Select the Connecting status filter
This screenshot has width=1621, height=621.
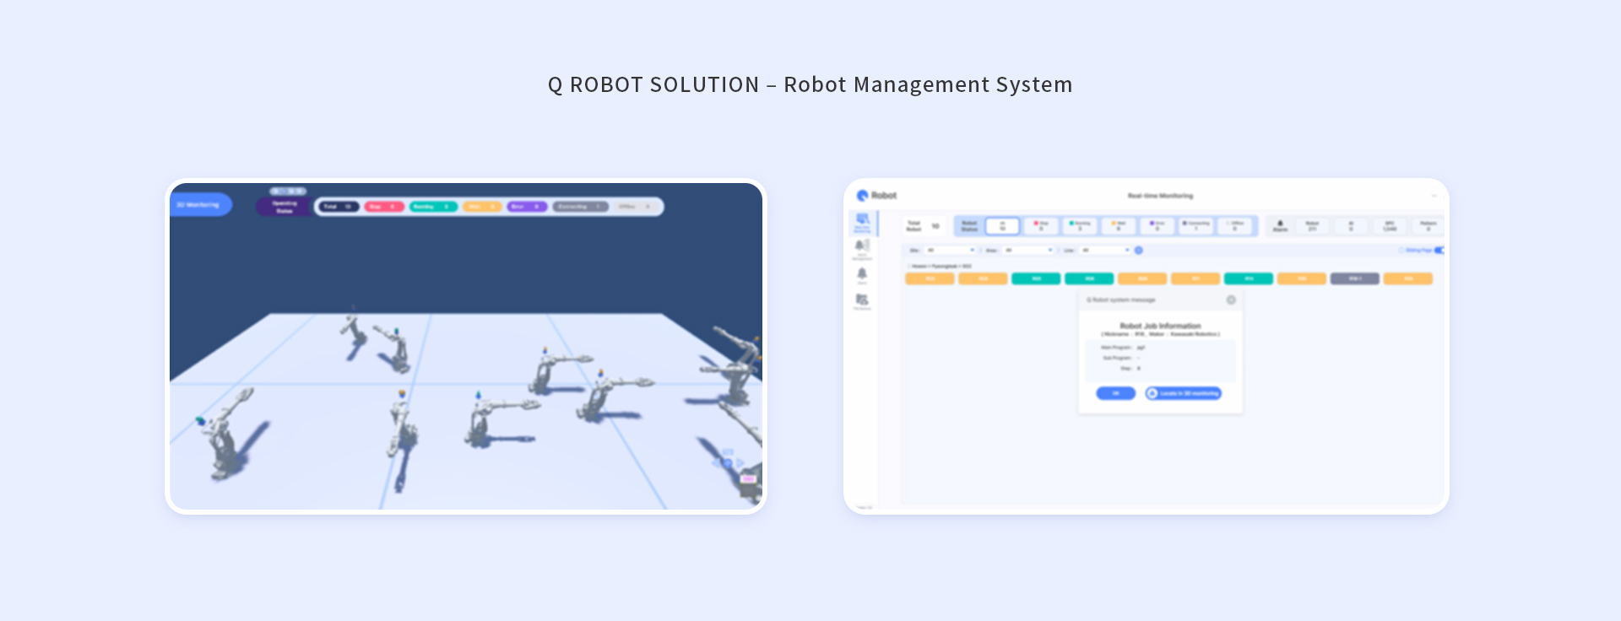[x=1196, y=225]
